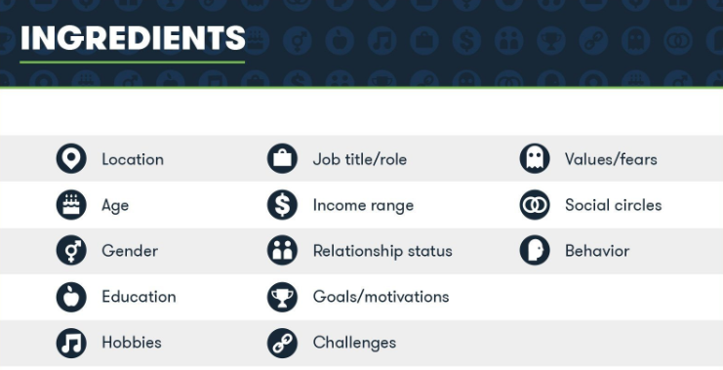Click the Location map pin icon

(71, 159)
